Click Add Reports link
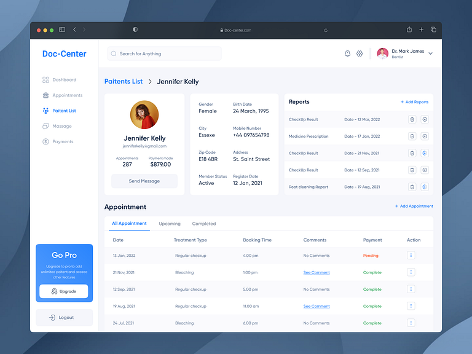The image size is (472, 354). tap(414, 102)
